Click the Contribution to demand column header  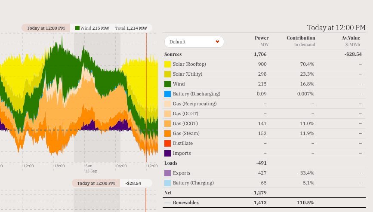(x=301, y=41)
